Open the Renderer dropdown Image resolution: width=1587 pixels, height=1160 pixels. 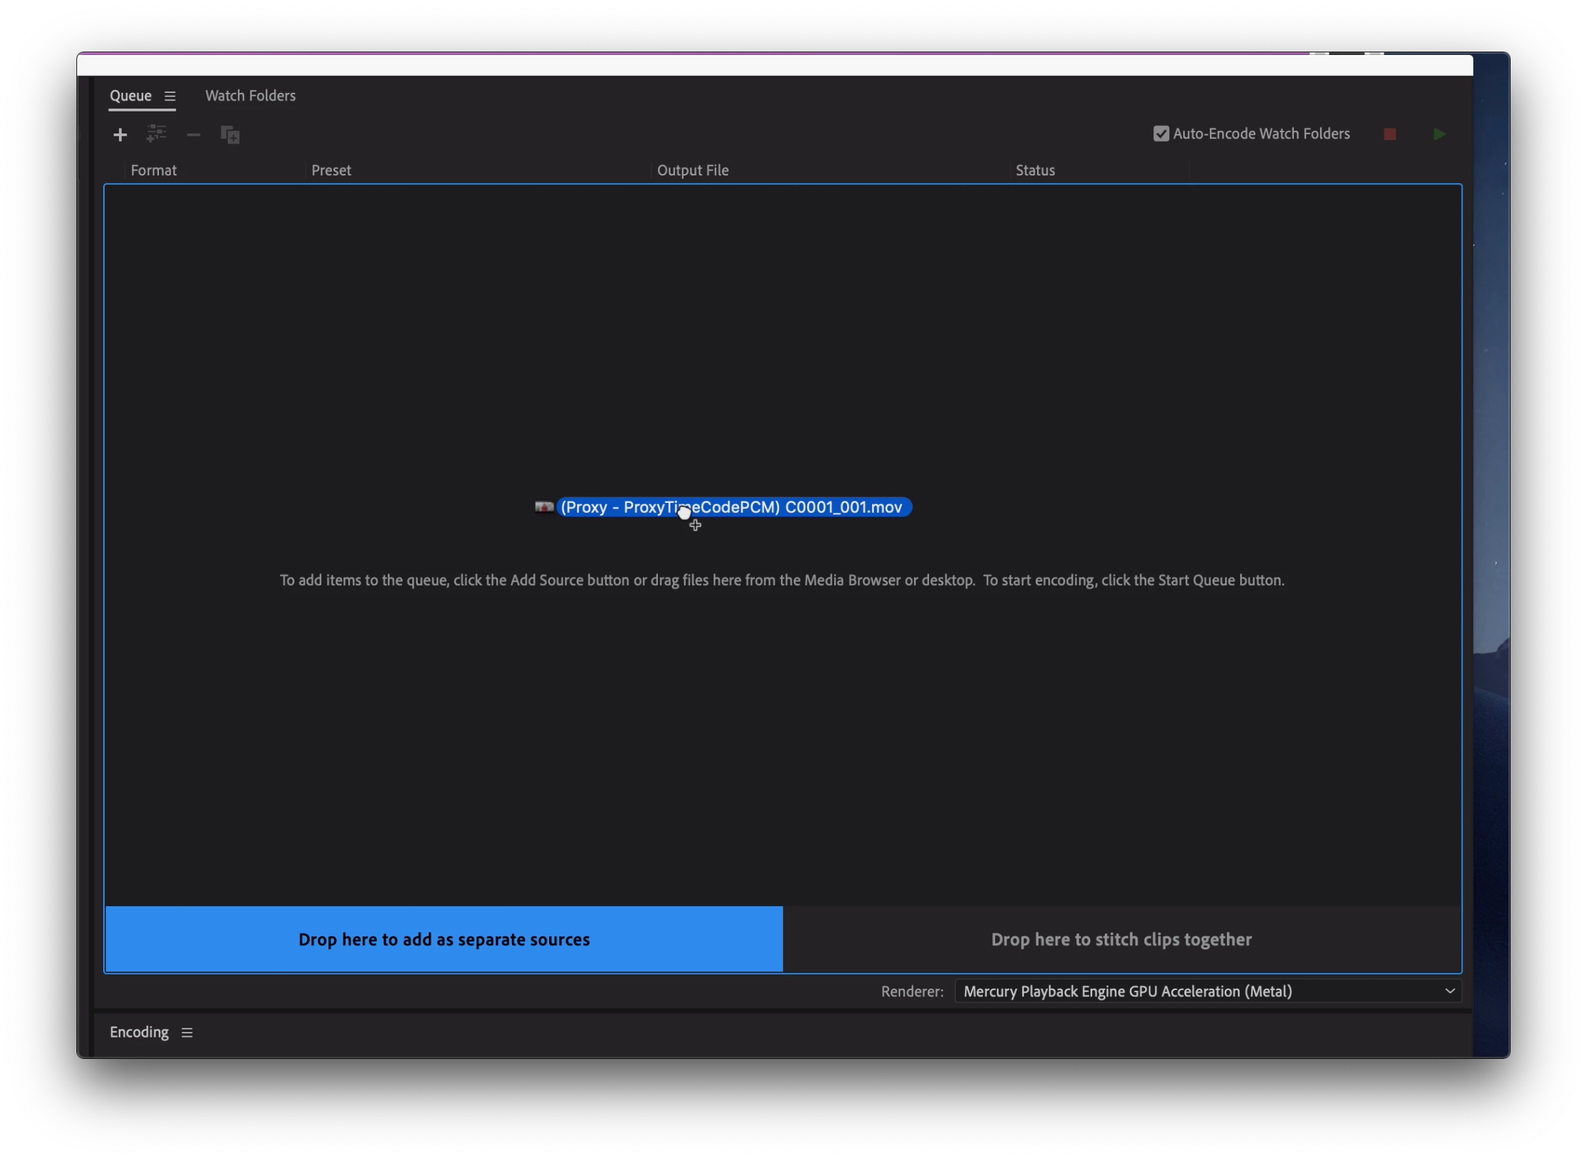coord(1207,991)
